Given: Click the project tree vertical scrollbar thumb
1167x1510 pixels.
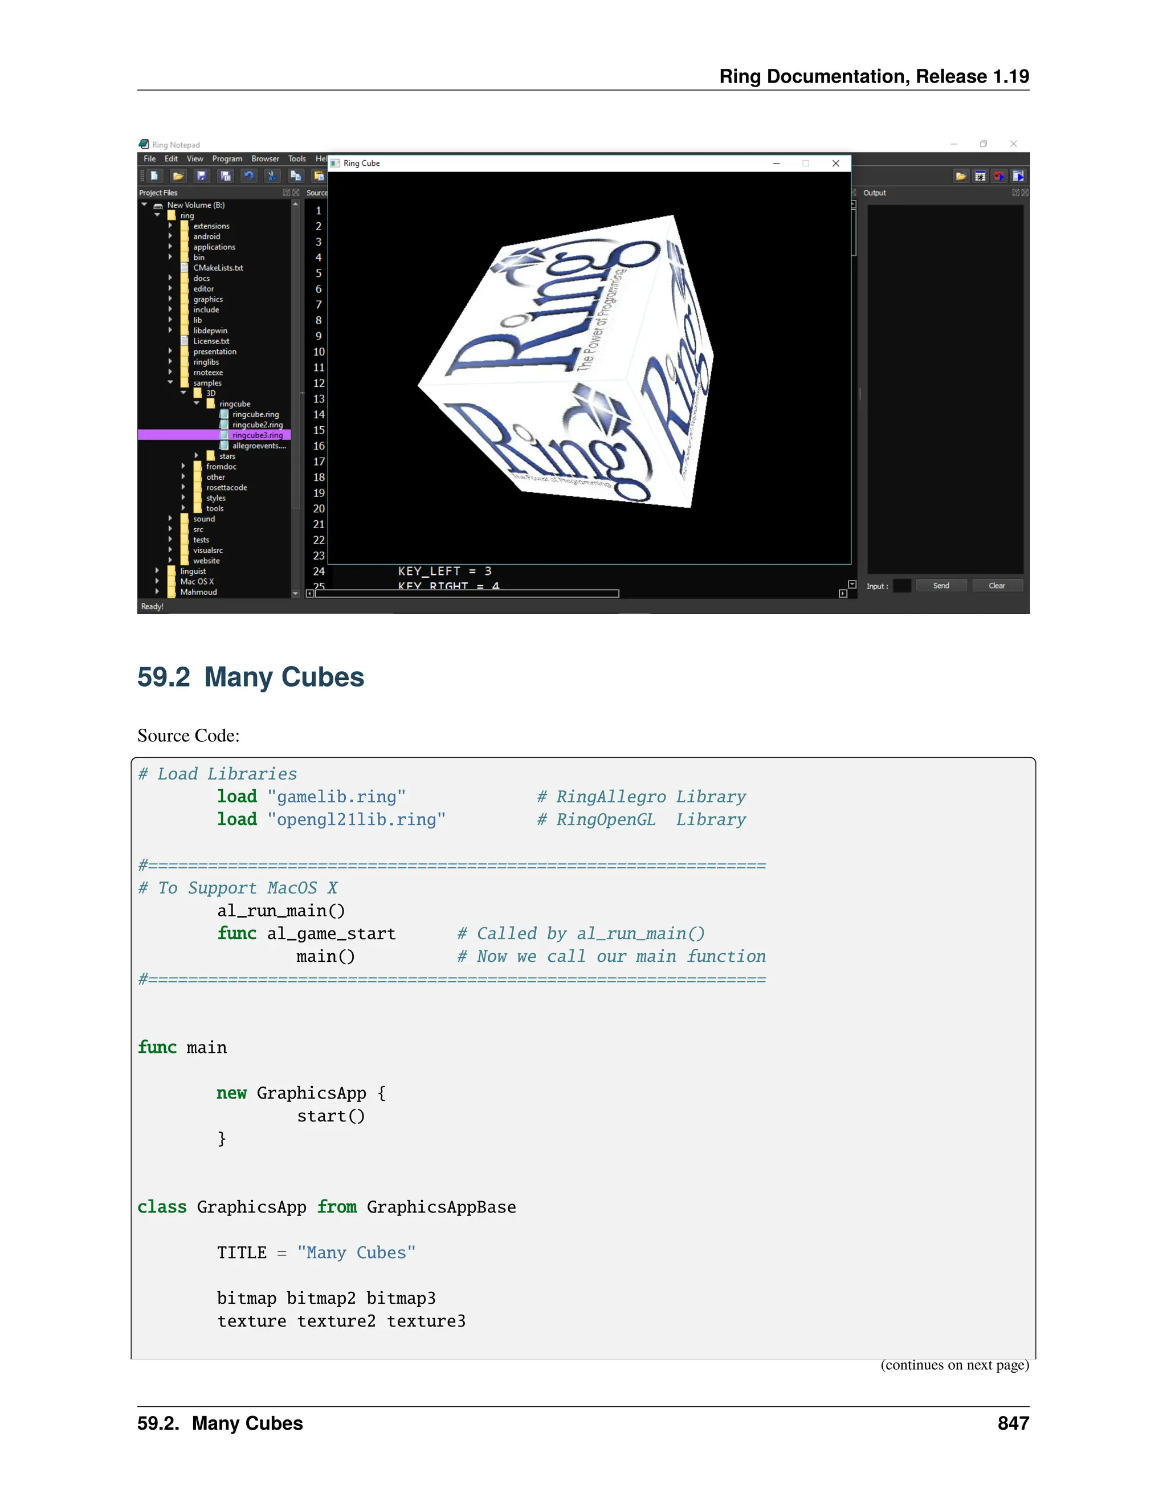Looking at the screenshot, I should tap(296, 358).
